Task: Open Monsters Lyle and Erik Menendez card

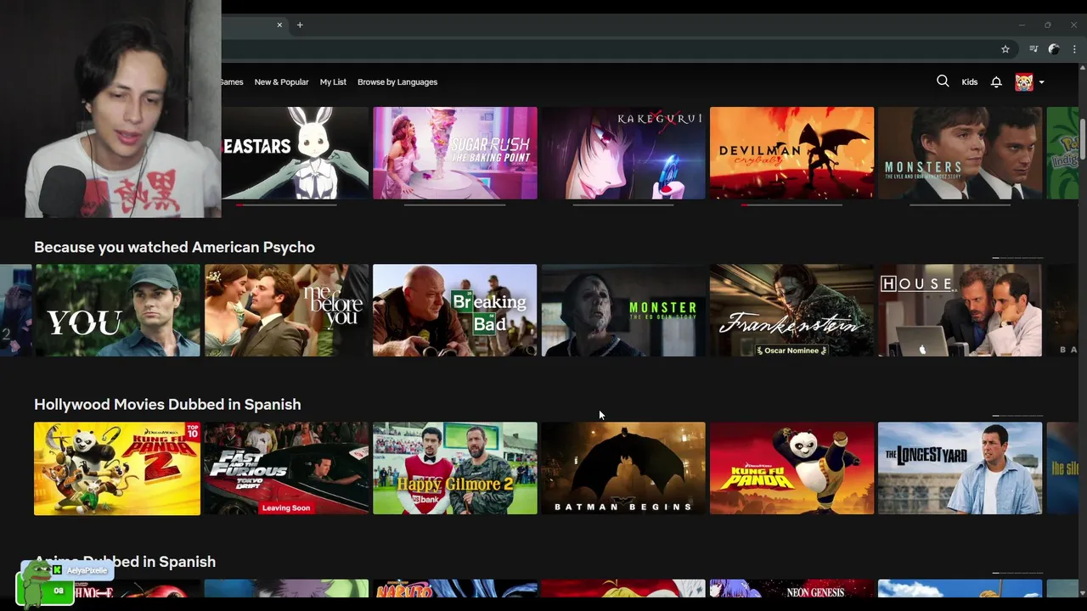Action: [960, 153]
